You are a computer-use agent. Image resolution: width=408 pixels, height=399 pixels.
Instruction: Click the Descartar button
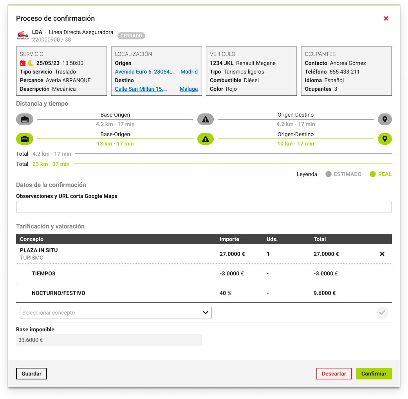334,374
